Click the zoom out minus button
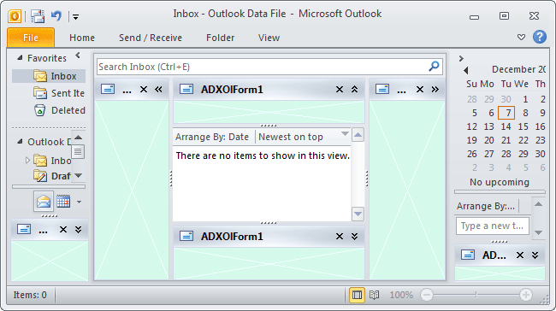Image resolution: width=556 pixels, height=311 pixels. tap(427, 295)
